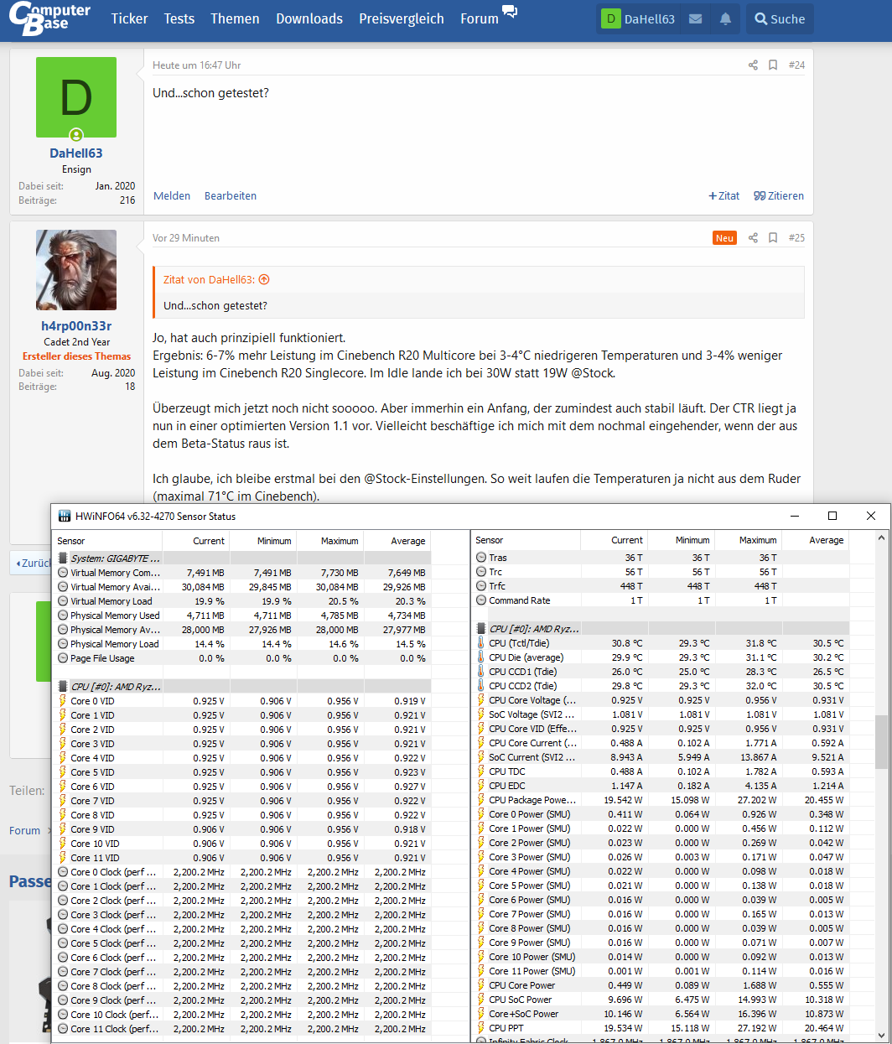The height and width of the screenshot is (1044, 892).
Task: Click the Core 0 VID lightning icon
Action: [63, 701]
